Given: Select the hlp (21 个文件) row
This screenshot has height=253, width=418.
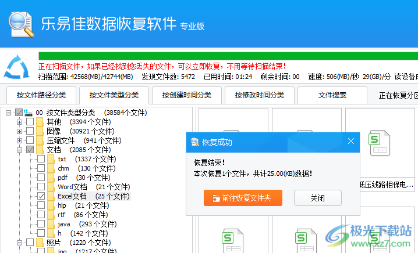Looking at the screenshot, I should pos(83,205).
